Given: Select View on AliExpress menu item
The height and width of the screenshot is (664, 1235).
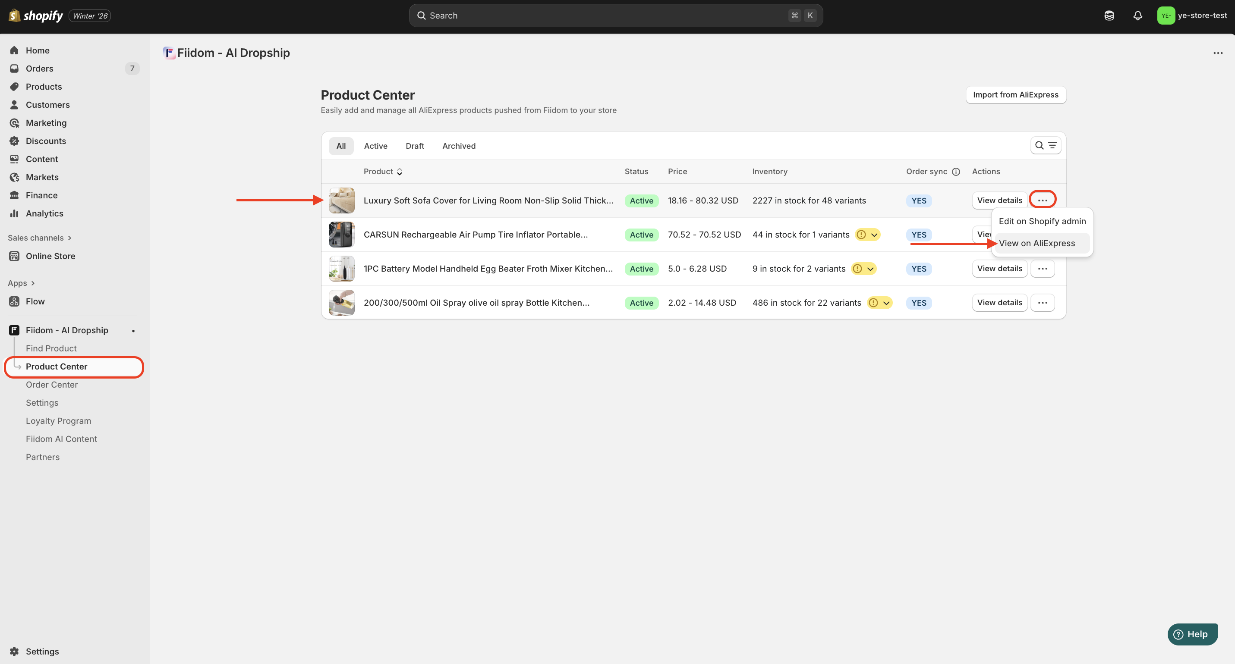Looking at the screenshot, I should [1037, 243].
